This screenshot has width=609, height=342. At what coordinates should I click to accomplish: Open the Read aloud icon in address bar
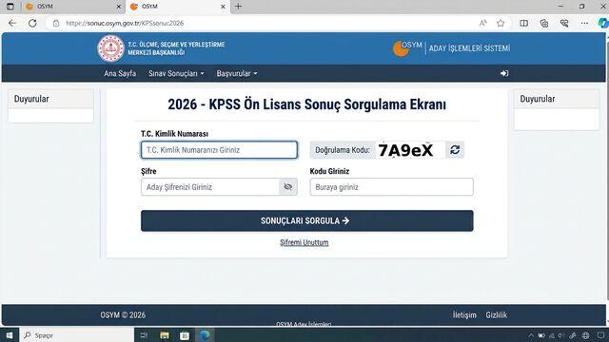click(x=482, y=23)
